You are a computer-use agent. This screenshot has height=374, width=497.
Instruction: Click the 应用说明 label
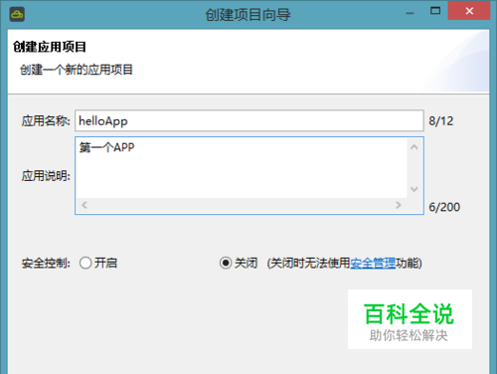click(x=46, y=176)
